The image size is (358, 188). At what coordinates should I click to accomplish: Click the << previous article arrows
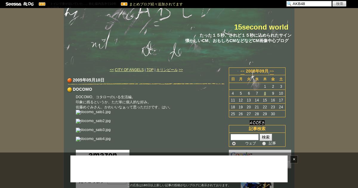tap(112, 70)
